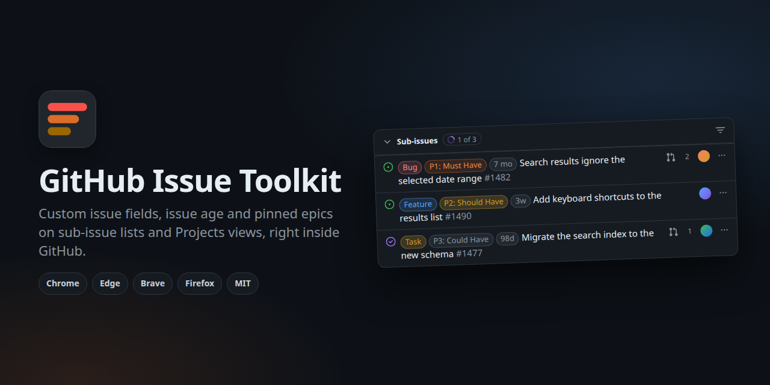The height and width of the screenshot is (385, 770).
Task: Click the MIT license badge
Action: 242,283
